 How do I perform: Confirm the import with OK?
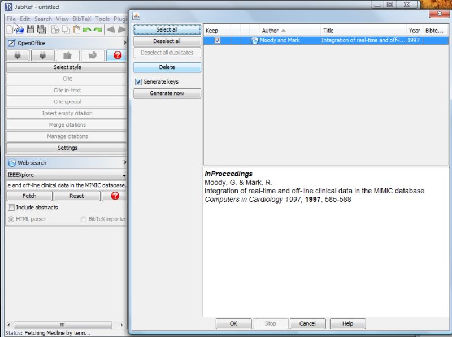pos(233,324)
